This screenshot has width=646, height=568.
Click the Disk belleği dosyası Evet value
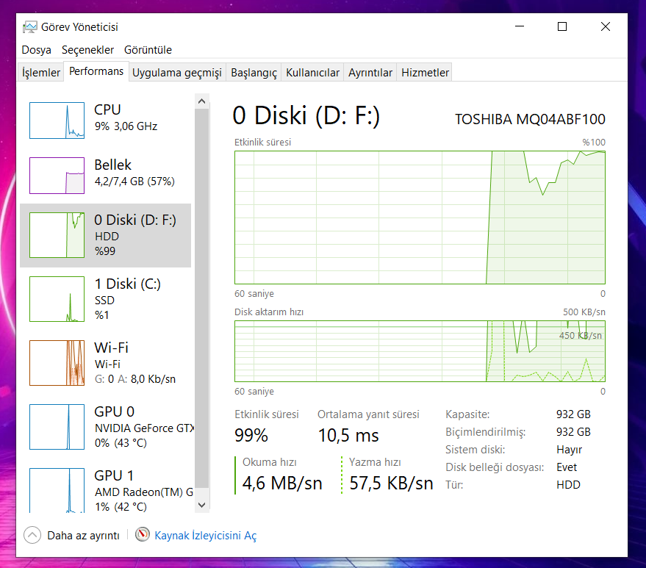pos(567,467)
